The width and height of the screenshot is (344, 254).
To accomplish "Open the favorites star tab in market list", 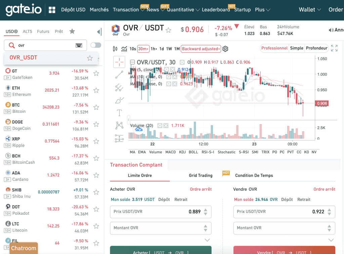I will coord(72,31).
